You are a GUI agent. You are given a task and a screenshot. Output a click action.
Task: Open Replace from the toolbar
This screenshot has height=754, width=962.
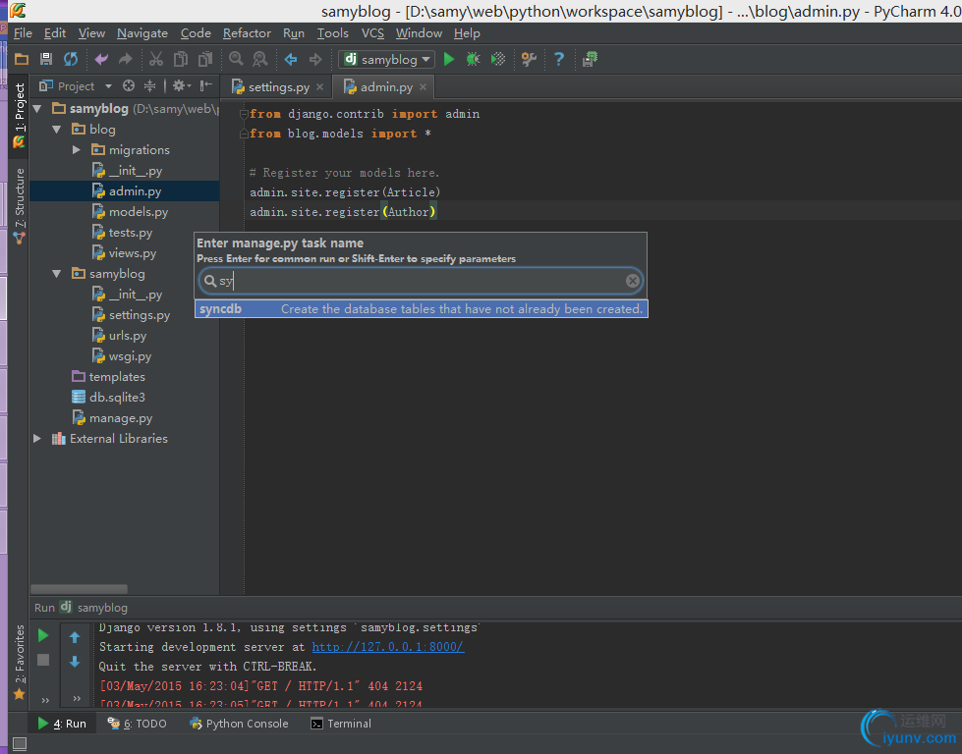pyautogui.click(x=260, y=60)
